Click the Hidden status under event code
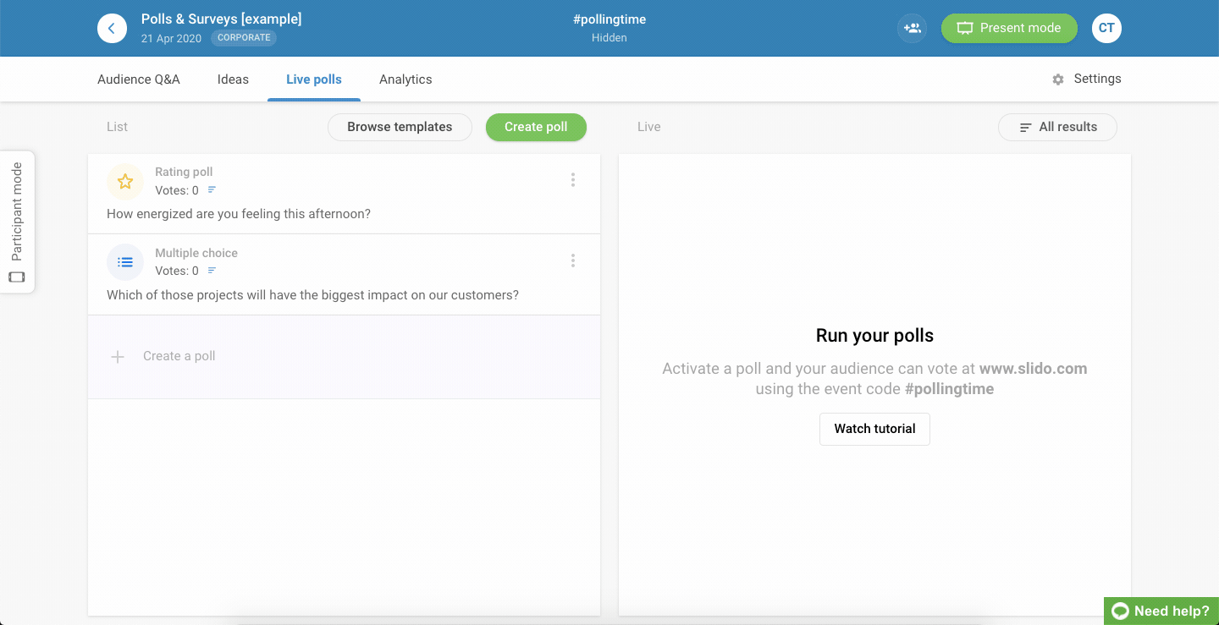The image size is (1219, 625). click(x=609, y=38)
